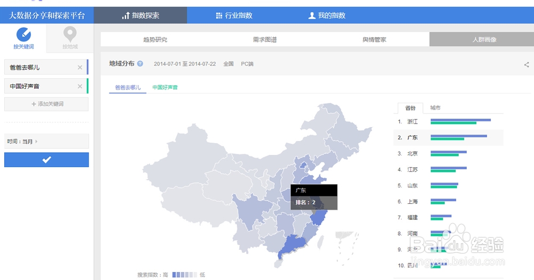Select the 中国好声音 keyword sub-tab
534x280 pixels.
[x=165, y=87]
